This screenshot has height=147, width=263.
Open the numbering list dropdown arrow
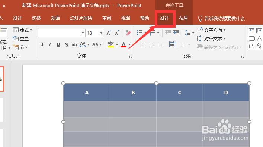point(158,33)
